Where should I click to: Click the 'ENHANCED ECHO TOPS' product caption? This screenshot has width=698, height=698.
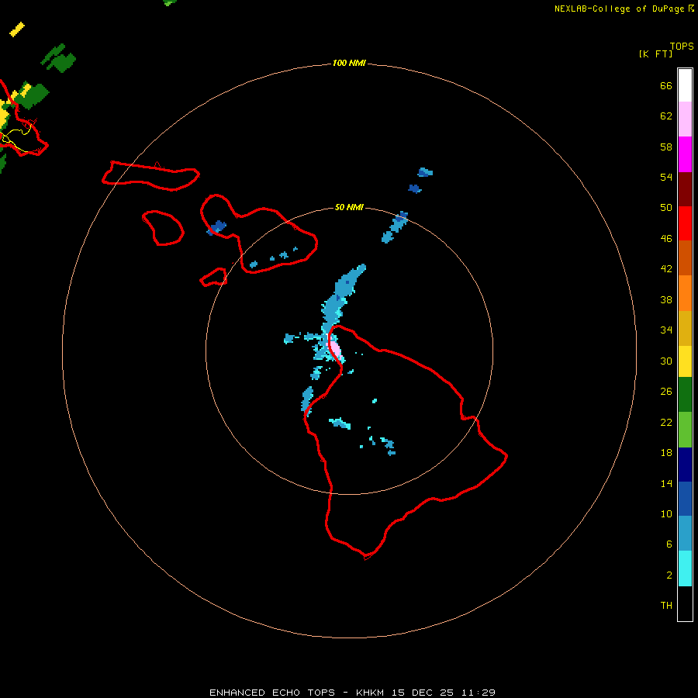[x=272, y=693]
